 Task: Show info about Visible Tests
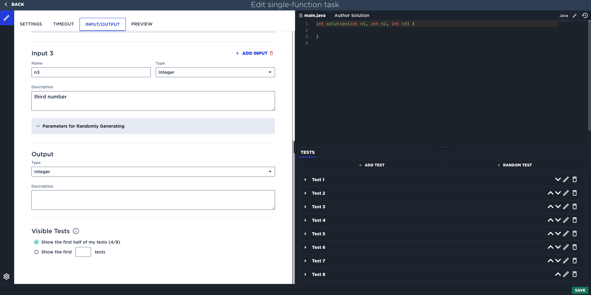[76, 231]
